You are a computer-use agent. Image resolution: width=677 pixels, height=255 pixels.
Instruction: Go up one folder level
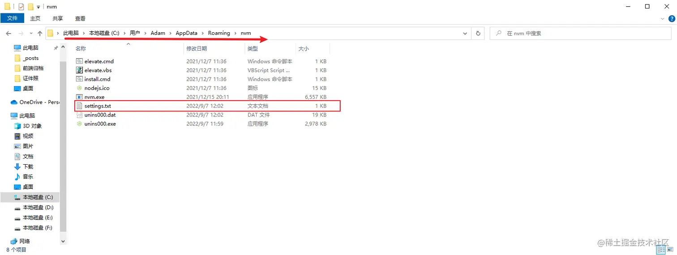point(40,34)
